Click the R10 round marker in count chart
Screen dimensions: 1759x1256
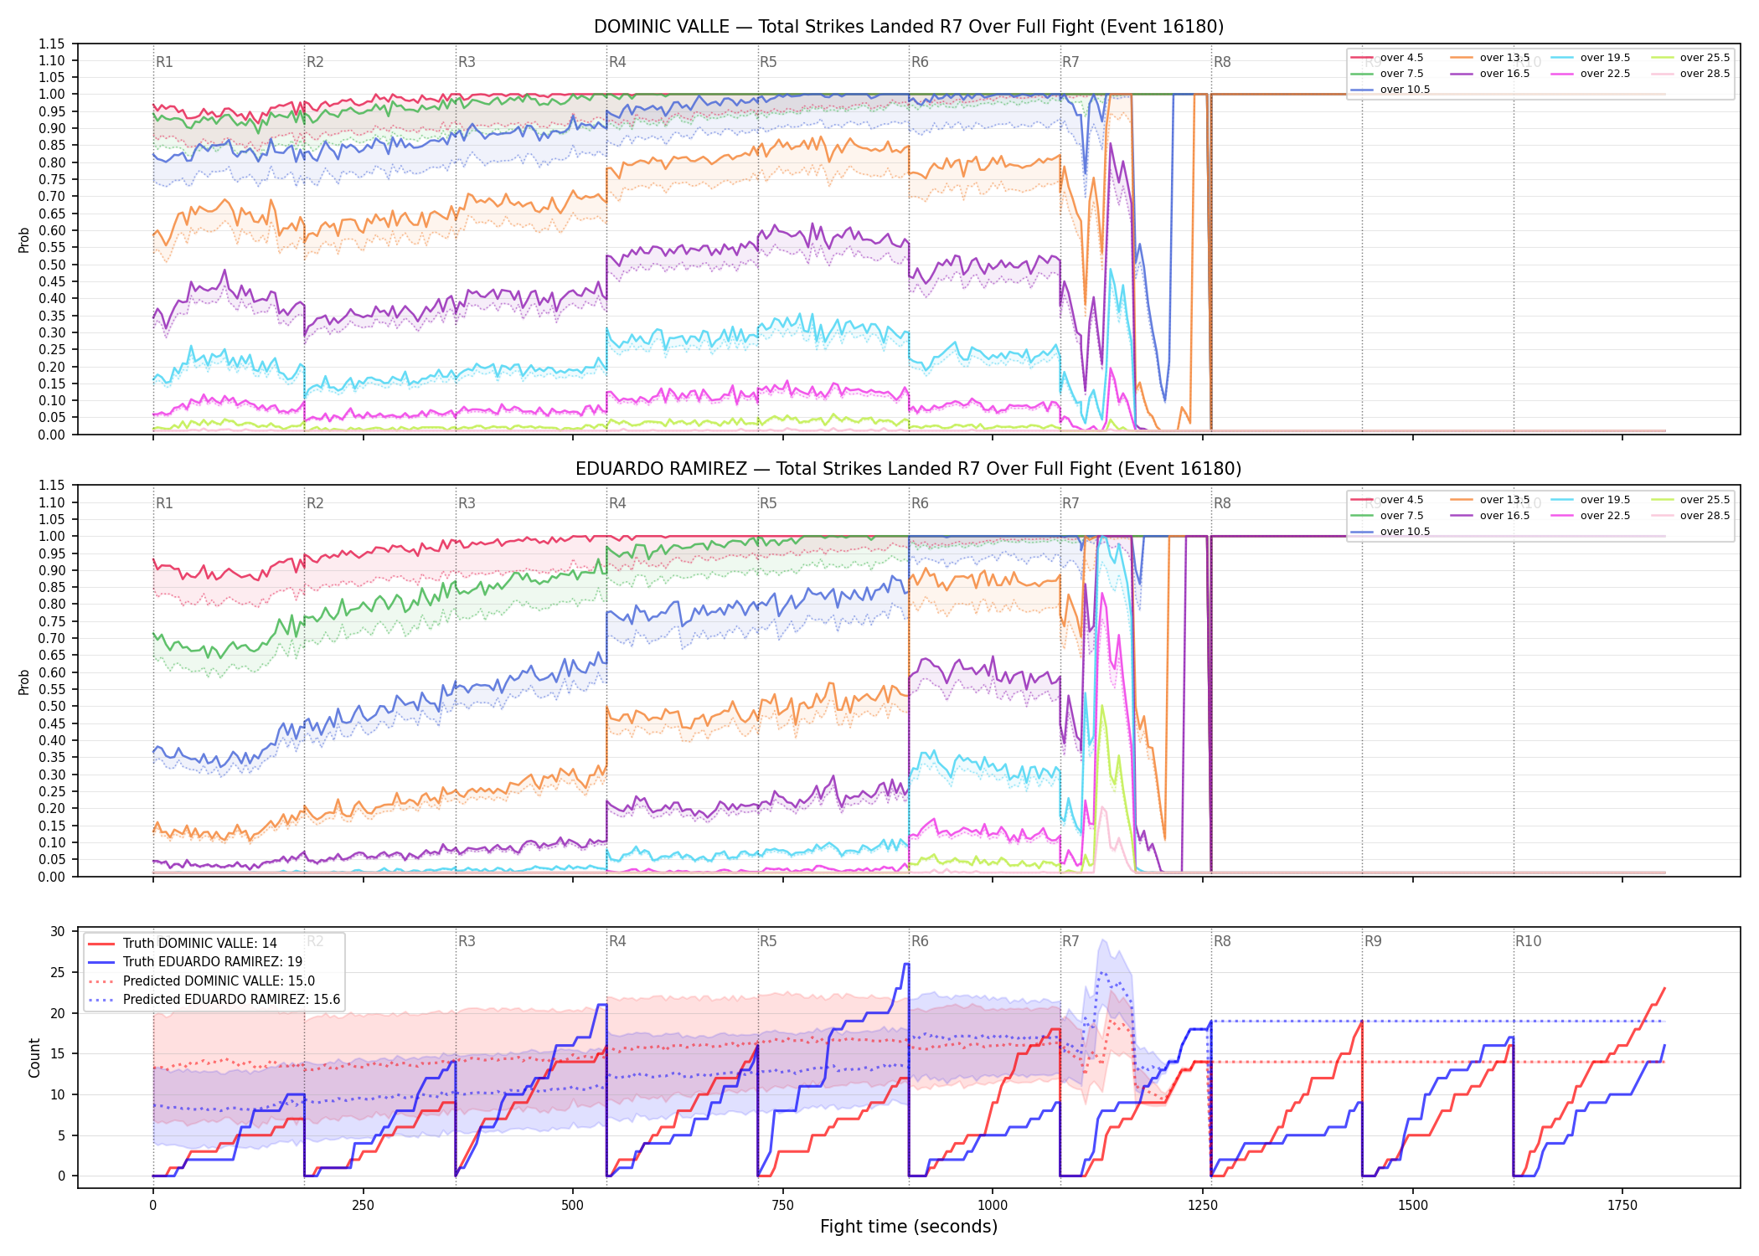pos(1528,941)
